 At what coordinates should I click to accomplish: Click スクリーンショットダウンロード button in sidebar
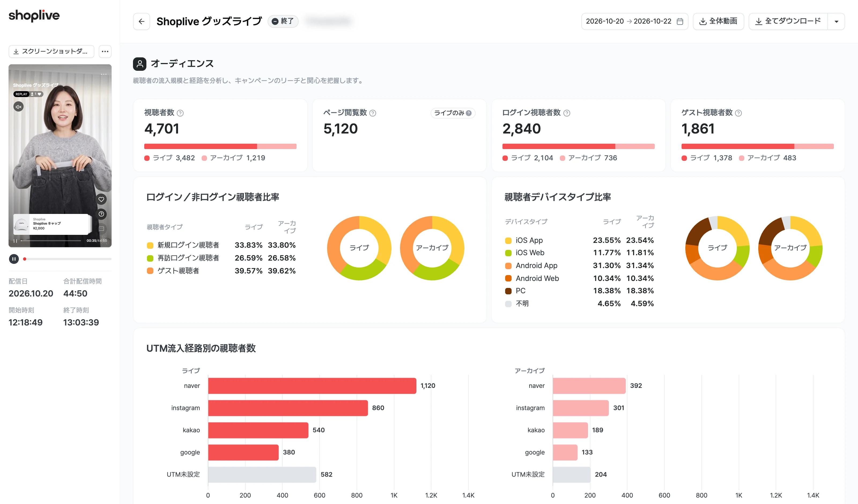click(51, 51)
